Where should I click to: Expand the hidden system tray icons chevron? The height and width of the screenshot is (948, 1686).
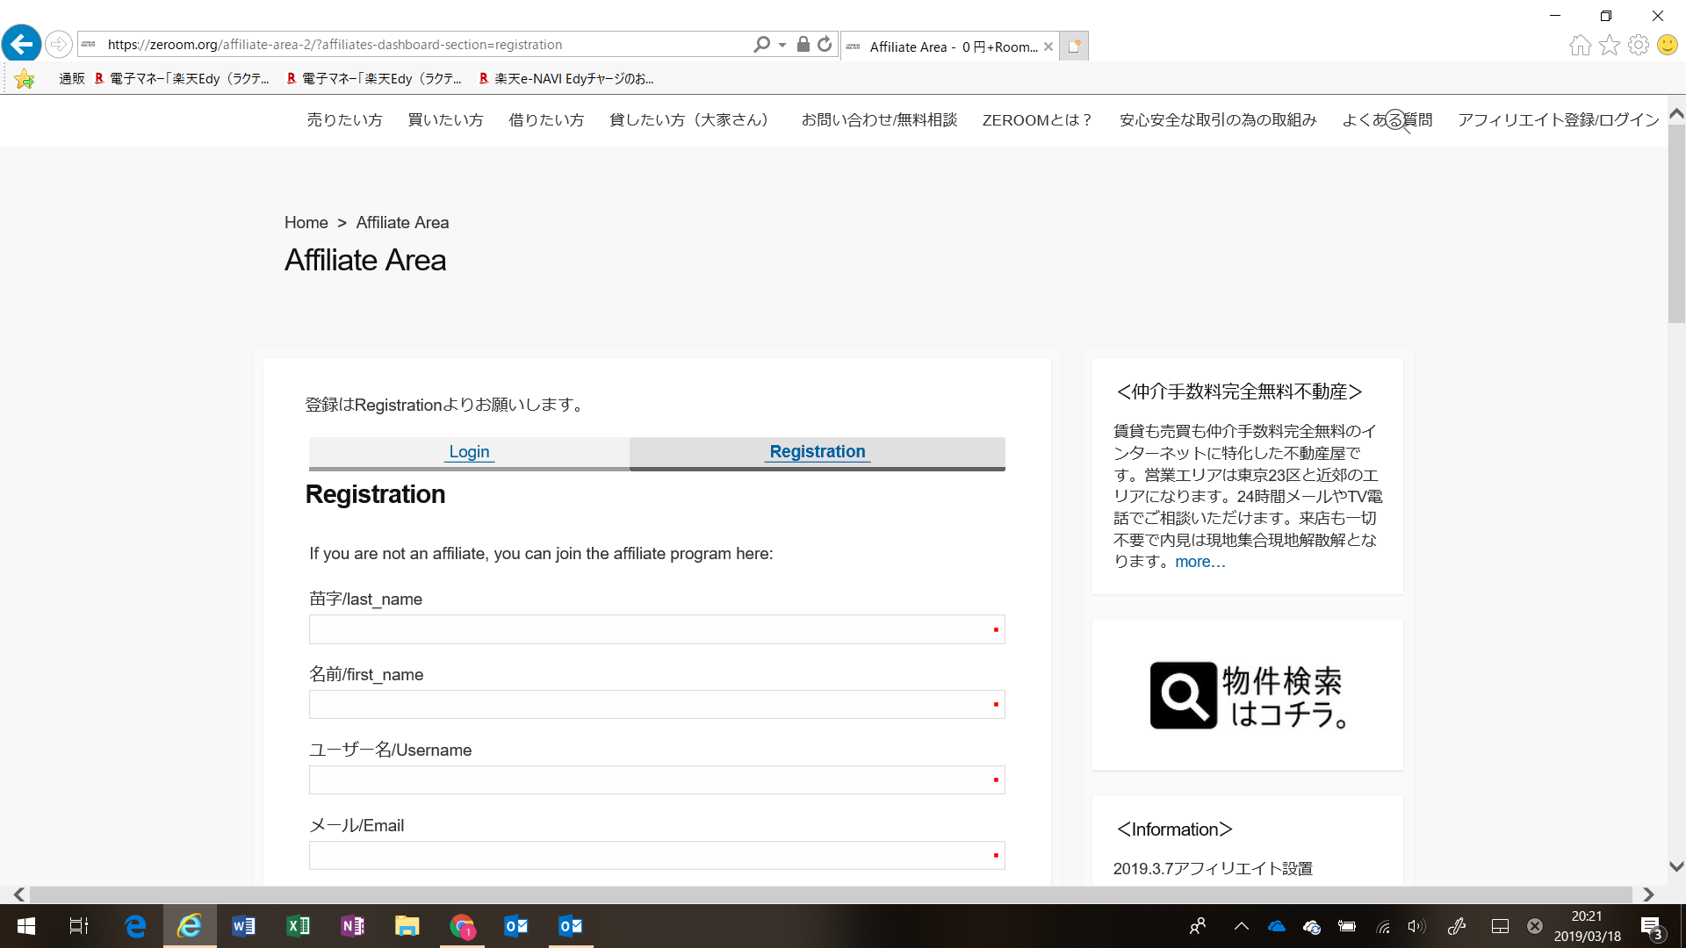(x=1242, y=926)
